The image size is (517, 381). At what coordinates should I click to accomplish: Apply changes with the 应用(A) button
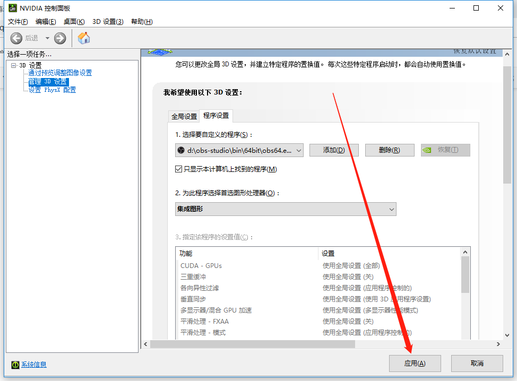[x=415, y=363]
